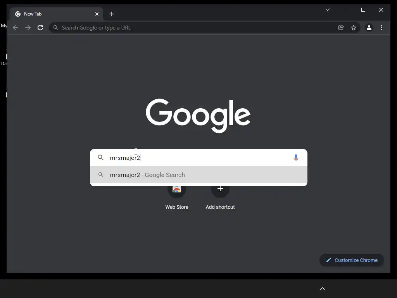Close the New Tab tab
The height and width of the screenshot is (298, 397).
[97, 14]
